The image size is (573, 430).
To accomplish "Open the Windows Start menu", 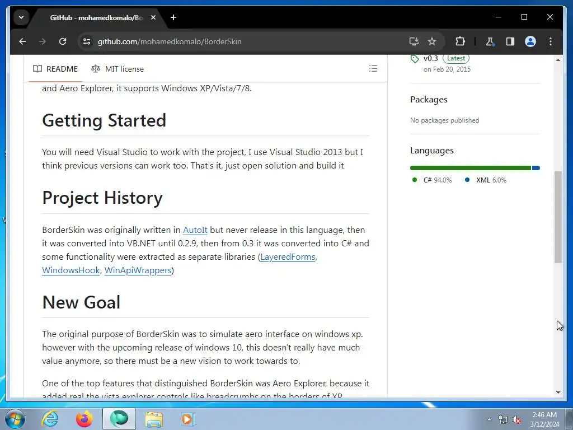I will 15,419.
